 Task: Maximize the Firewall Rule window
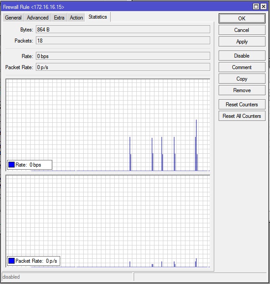(256, 7)
